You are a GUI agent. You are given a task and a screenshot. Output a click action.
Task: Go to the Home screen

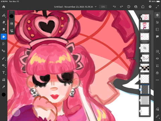point(4,7)
